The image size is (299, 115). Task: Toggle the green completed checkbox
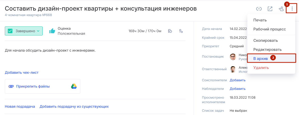click(10, 31)
